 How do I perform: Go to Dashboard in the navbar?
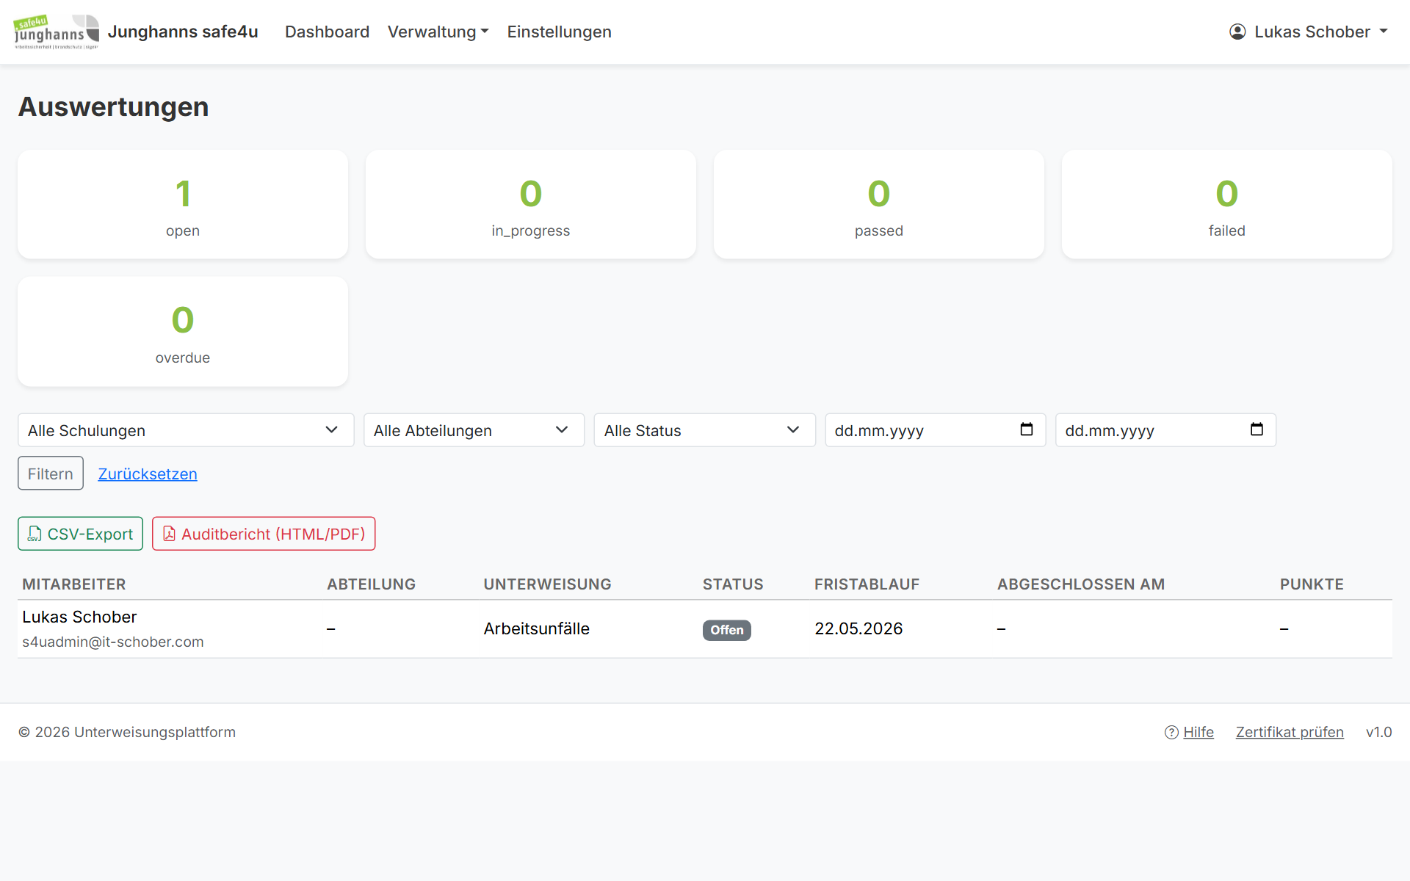tap(327, 32)
